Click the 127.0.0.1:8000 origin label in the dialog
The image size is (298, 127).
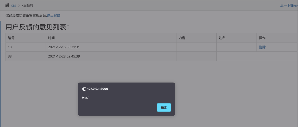98,89
